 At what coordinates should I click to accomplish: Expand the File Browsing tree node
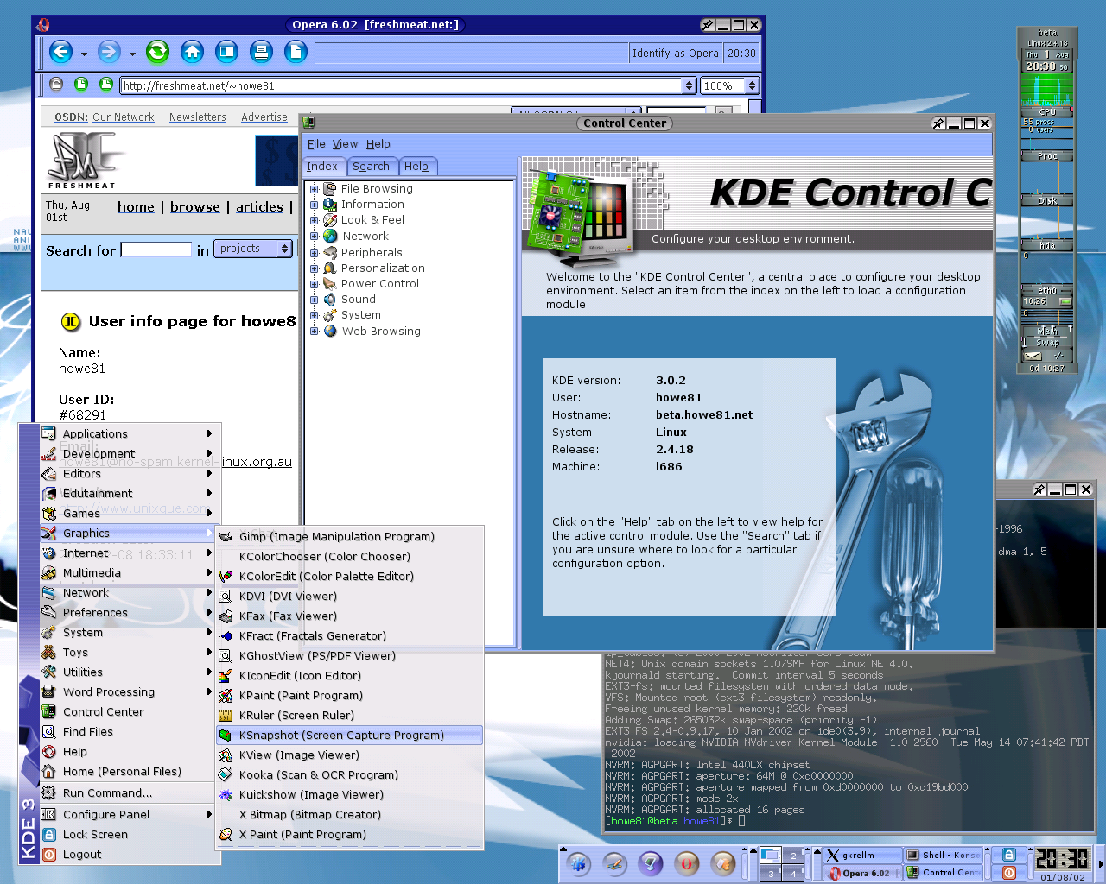315,189
